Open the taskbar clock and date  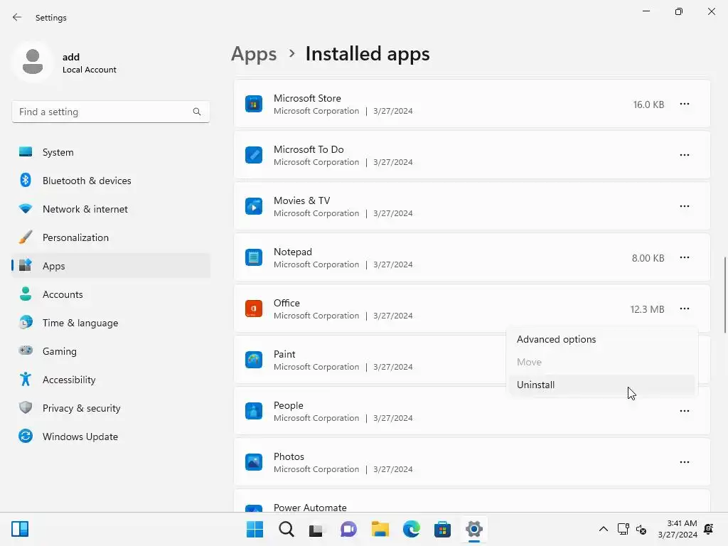click(678, 529)
